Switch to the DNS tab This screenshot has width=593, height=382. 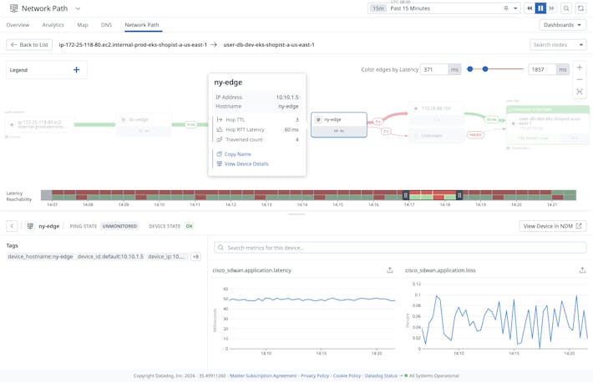click(x=106, y=25)
